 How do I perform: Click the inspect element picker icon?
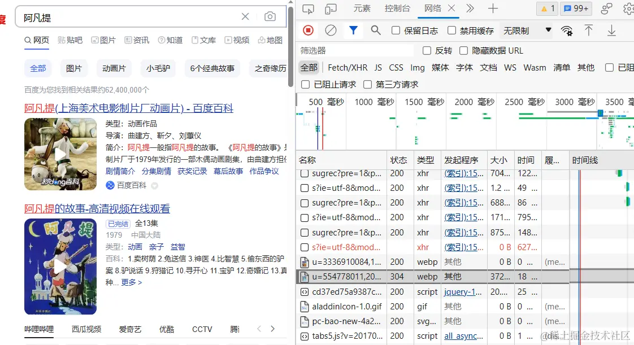(x=308, y=8)
